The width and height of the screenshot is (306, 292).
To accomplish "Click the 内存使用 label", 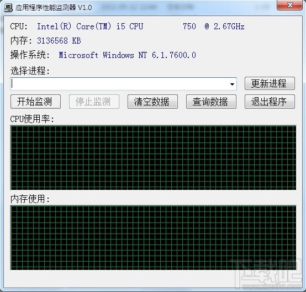I will point(30,199).
